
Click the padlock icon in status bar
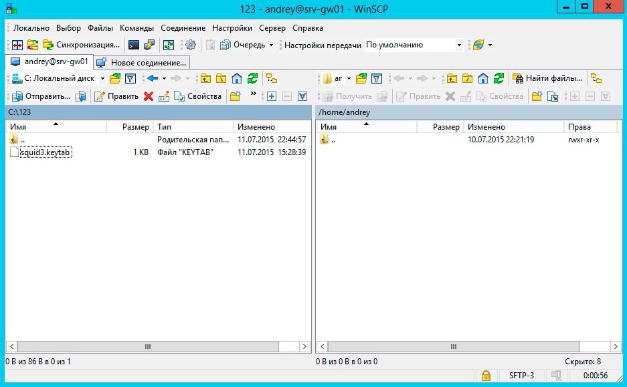tap(486, 376)
